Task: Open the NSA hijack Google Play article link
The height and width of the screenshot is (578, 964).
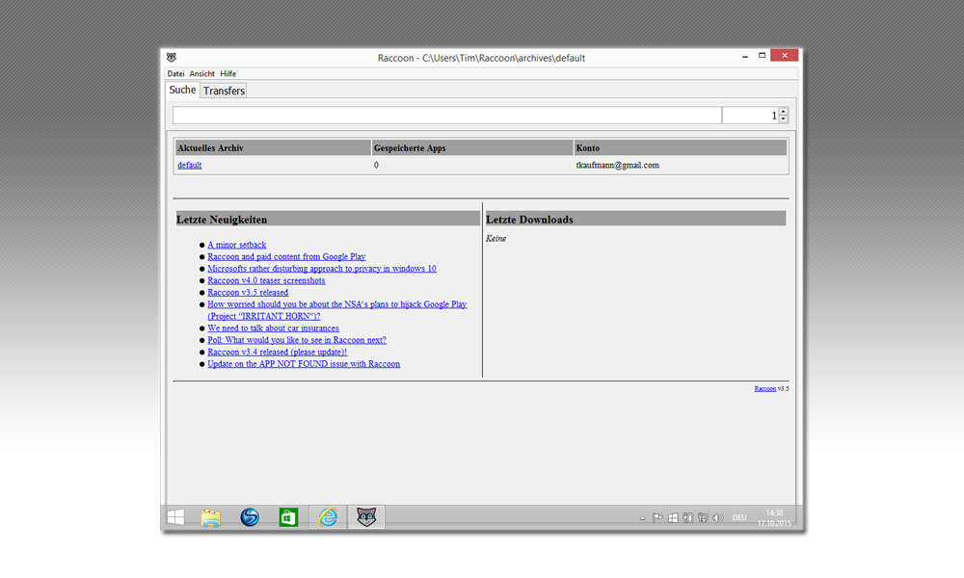Action: pyautogui.click(x=336, y=310)
